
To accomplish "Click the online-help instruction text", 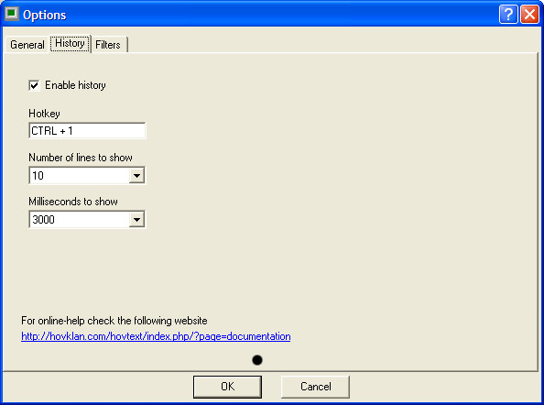I will click(114, 321).
